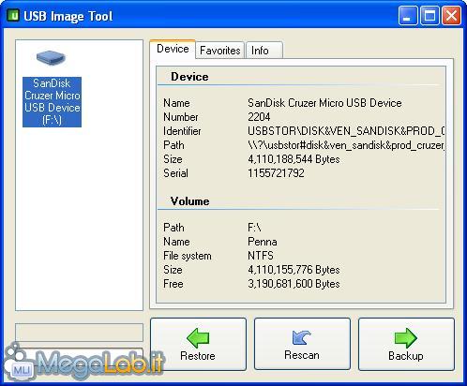Click the green Restore arrow icon
The height and width of the screenshot is (386, 467).
pos(198,338)
